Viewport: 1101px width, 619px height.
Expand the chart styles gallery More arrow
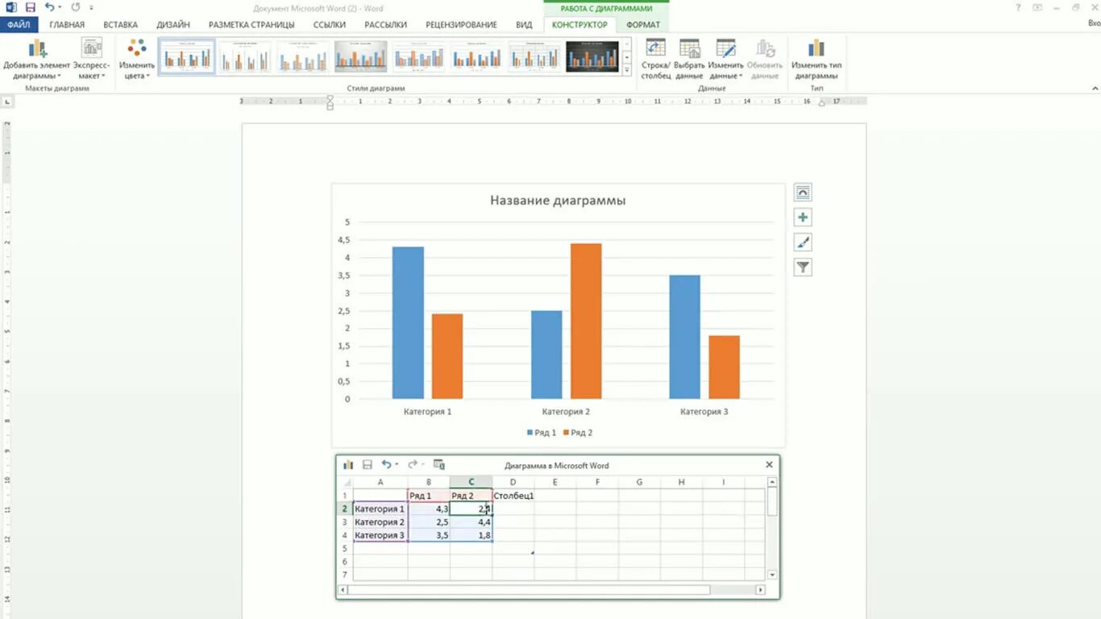(x=627, y=71)
